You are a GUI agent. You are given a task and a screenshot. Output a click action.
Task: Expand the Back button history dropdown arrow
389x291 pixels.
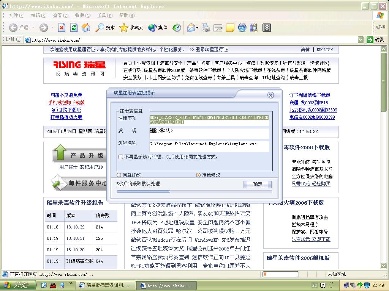[x=33, y=27]
